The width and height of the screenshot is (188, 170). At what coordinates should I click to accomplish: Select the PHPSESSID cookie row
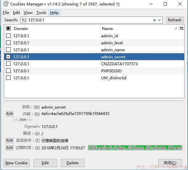coord(94,71)
